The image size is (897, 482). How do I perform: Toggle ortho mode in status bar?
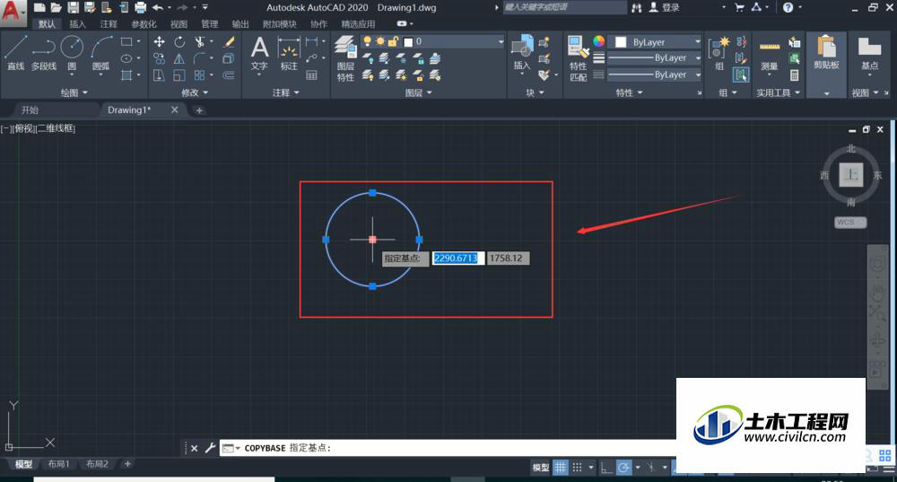pos(606,468)
